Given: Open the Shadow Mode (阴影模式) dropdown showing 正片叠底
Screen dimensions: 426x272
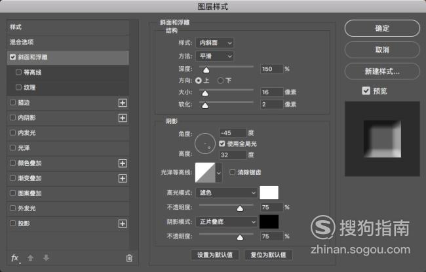Looking at the screenshot, I should 226,222.
